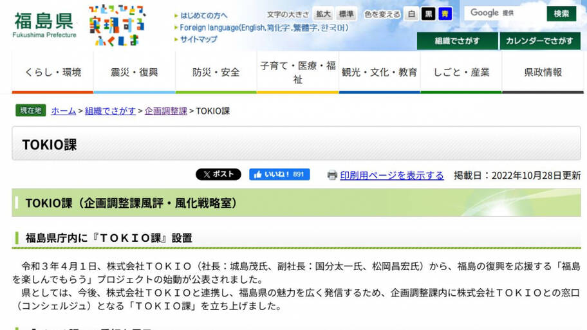Click the green 検索 search button
This screenshot has height=330, width=587.
click(561, 14)
